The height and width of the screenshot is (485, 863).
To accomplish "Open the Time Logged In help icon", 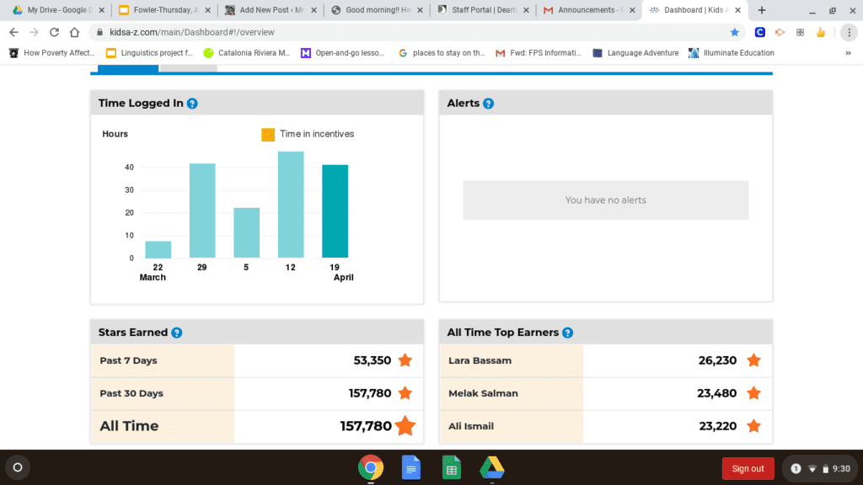I will 192,104.
